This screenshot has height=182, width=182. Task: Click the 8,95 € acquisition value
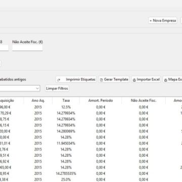click(5, 173)
